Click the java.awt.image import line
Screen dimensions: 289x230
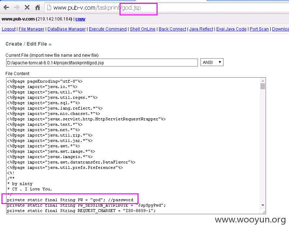coord(51,151)
